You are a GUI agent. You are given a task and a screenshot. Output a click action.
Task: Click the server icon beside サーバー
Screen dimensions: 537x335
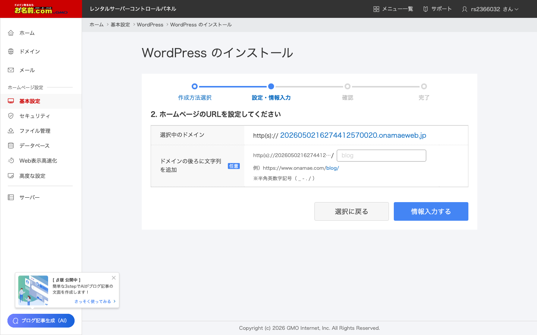(x=11, y=197)
